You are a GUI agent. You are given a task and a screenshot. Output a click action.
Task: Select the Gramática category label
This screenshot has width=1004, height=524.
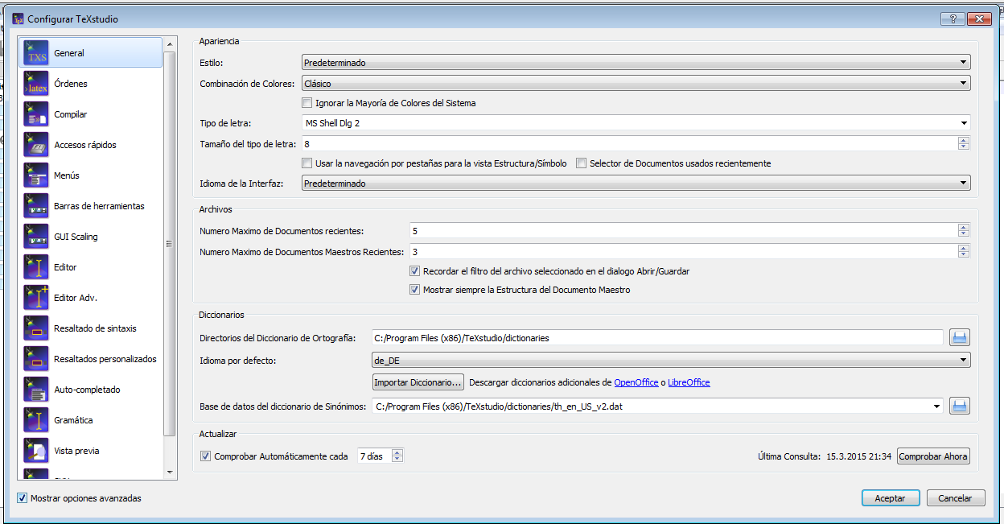click(73, 420)
